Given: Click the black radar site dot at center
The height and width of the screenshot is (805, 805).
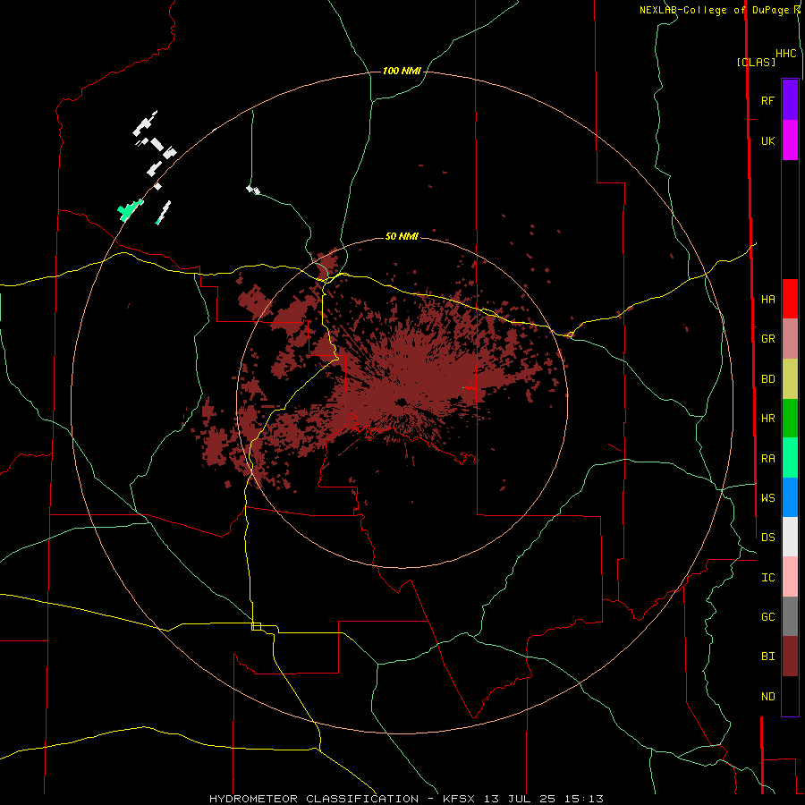Looking at the screenshot, I should (402, 402).
